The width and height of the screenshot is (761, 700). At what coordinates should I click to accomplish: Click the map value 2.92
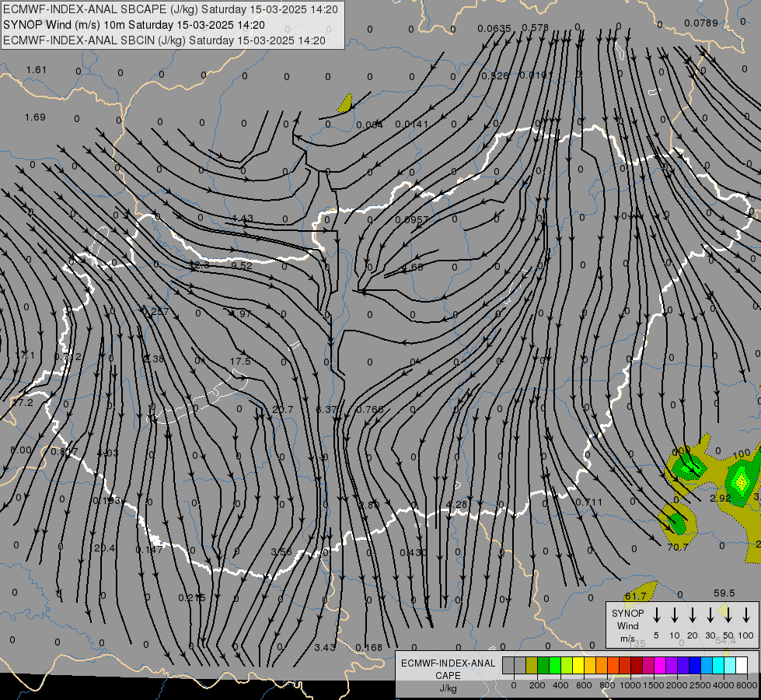tap(721, 499)
